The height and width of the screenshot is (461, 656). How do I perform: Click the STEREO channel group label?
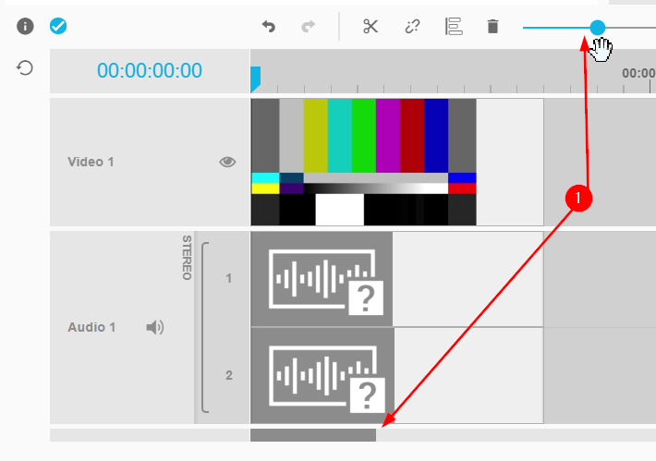tap(187, 258)
